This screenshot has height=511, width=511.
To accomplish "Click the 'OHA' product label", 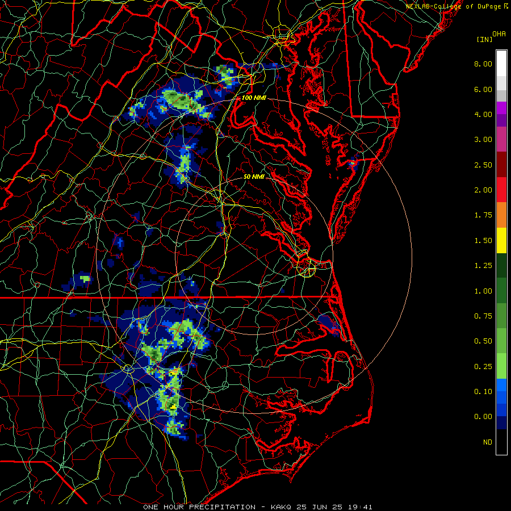I will [x=499, y=34].
